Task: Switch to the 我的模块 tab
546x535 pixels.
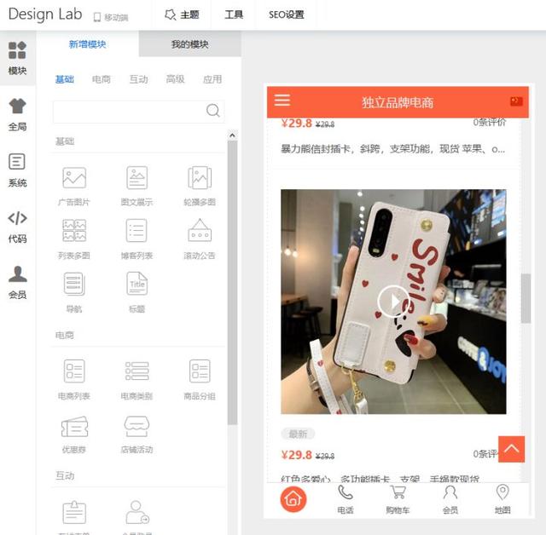Action: coord(189,44)
